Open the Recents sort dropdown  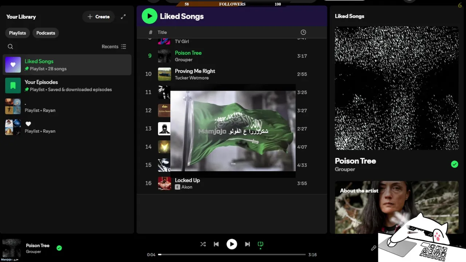pos(114,47)
